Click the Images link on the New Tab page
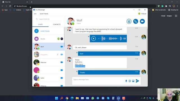Screen dimensions: 180x101 169,16
